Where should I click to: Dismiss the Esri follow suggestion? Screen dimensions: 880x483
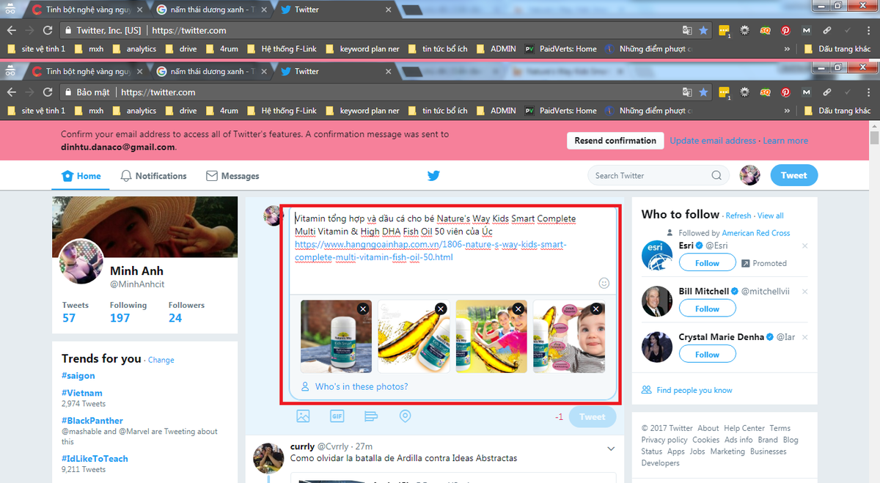coord(804,246)
